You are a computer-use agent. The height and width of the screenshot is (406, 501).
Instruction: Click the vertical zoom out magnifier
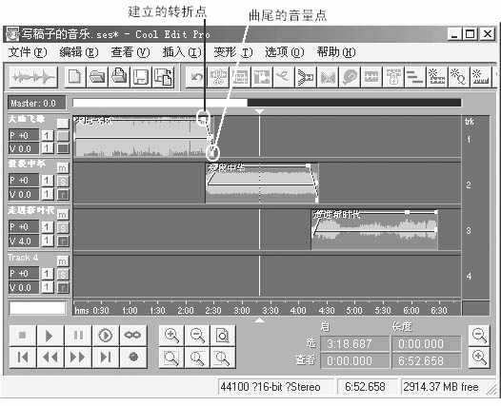[x=479, y=336]
